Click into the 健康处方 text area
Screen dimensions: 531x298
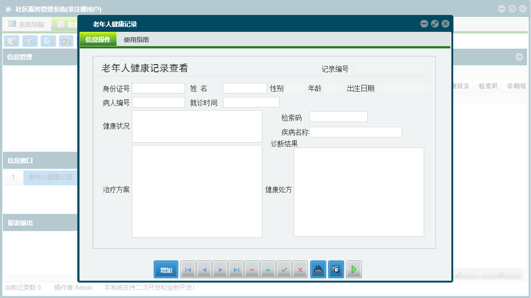(x=359, y=192)
